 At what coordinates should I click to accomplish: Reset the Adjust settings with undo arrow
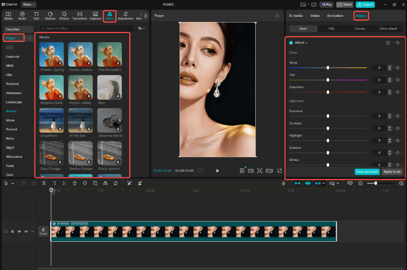[x=388, y=43]
